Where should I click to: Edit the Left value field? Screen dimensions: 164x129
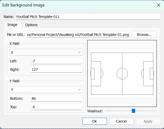click(x=56, y=61)
